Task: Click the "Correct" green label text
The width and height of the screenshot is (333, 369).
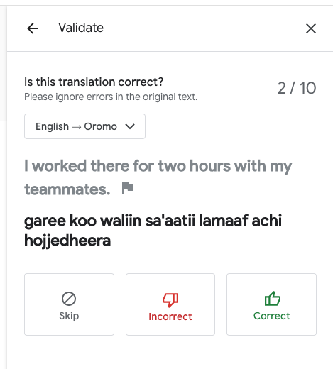Action: coord(271,316)
